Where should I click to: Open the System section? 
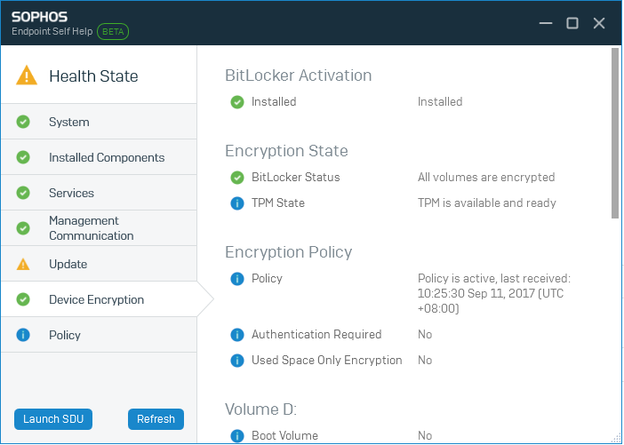[x=99, y=122]
